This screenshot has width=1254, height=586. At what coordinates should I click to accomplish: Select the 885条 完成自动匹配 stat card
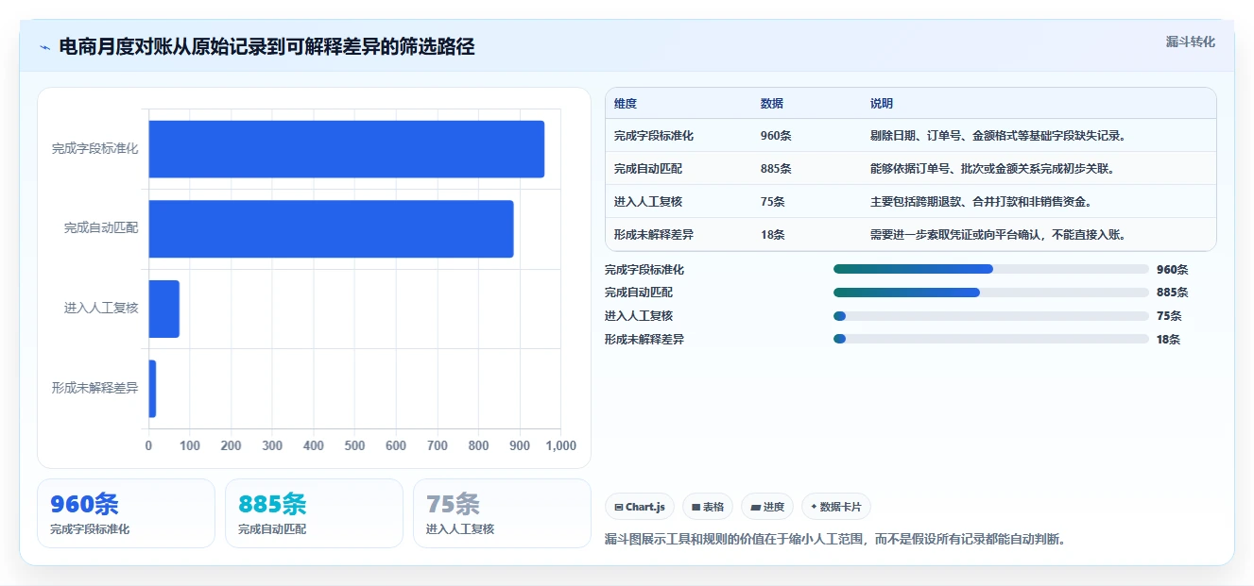[x=314, y=513]
